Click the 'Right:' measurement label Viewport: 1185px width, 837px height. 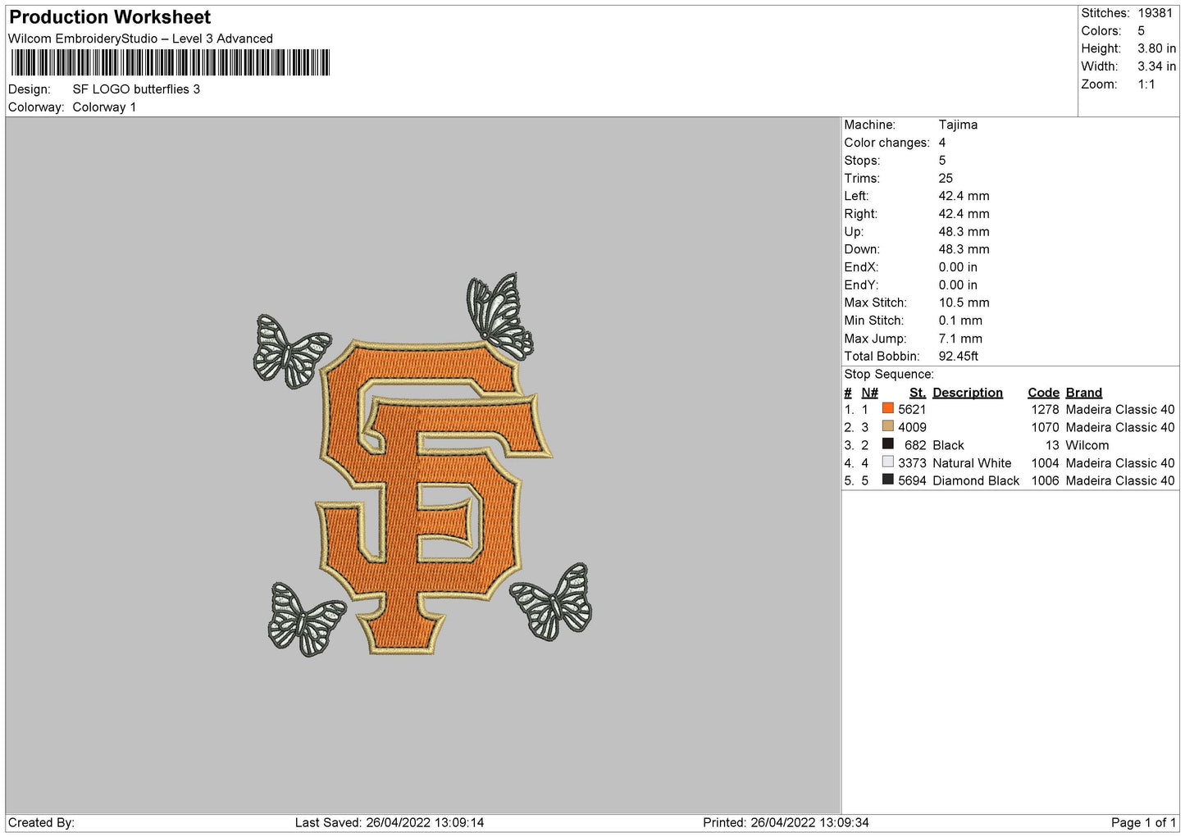(860, 214)
